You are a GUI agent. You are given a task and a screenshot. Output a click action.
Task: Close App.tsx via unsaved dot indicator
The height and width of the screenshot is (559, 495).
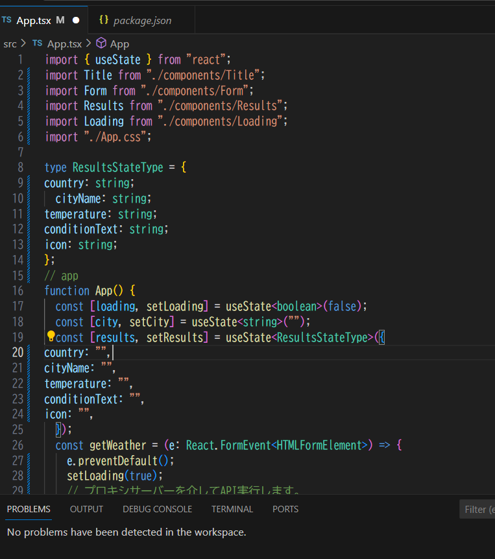(x=76, y=20)
